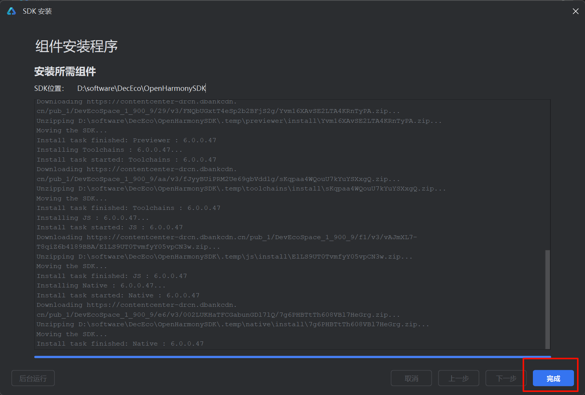Image resolution: width=585 pixels, height=395 pixels.
Task: Click log line 'Installing Toolchains : 6.0.0.47...'
Action: [110, 150]
